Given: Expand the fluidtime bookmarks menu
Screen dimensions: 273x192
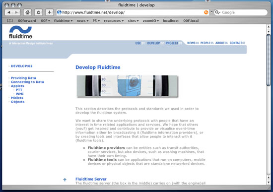Looking at the screenshot, I should pyautogui.click(x=63, y=21).
